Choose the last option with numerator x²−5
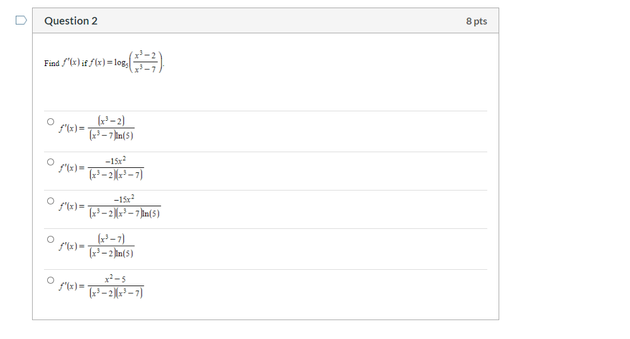This screenshot has width=630, height=339. (x=50, y=281)
